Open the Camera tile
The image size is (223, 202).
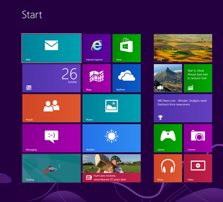198,138
